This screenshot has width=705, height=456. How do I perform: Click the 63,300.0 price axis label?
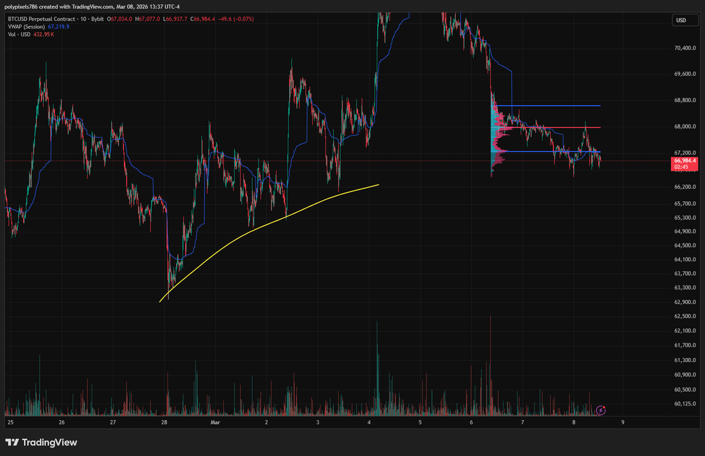coord(685,288)
